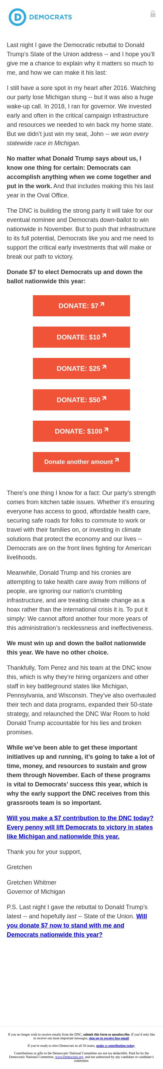Image resolution: width=163 pixels, height=1069 pixels.
Task: Pick the DONATE: $50 button
Action: pos(81,400)
